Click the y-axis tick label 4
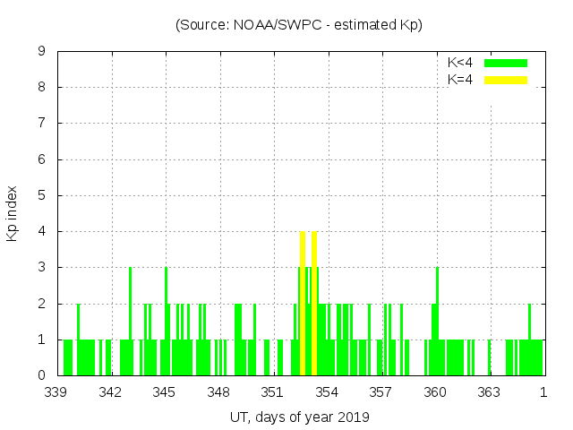The image size is (573, 430). (x=42, y=231)
